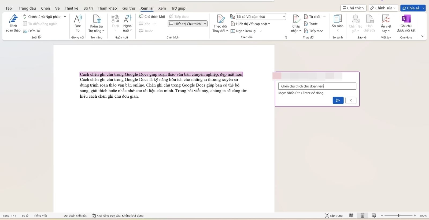
Task: Click the Chia sẻ share button
Action: (x=410, y=8)
